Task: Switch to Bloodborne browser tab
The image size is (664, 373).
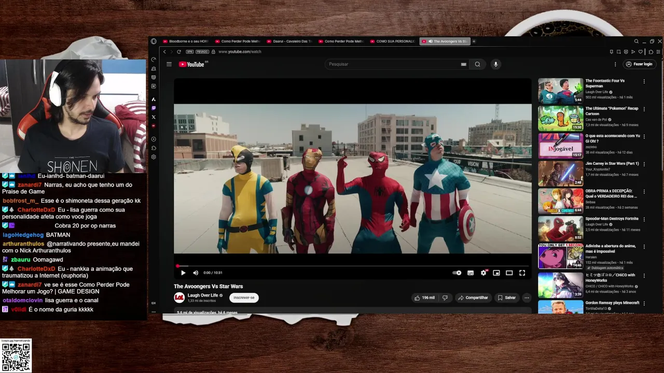Action: click(x=186, y=41)
